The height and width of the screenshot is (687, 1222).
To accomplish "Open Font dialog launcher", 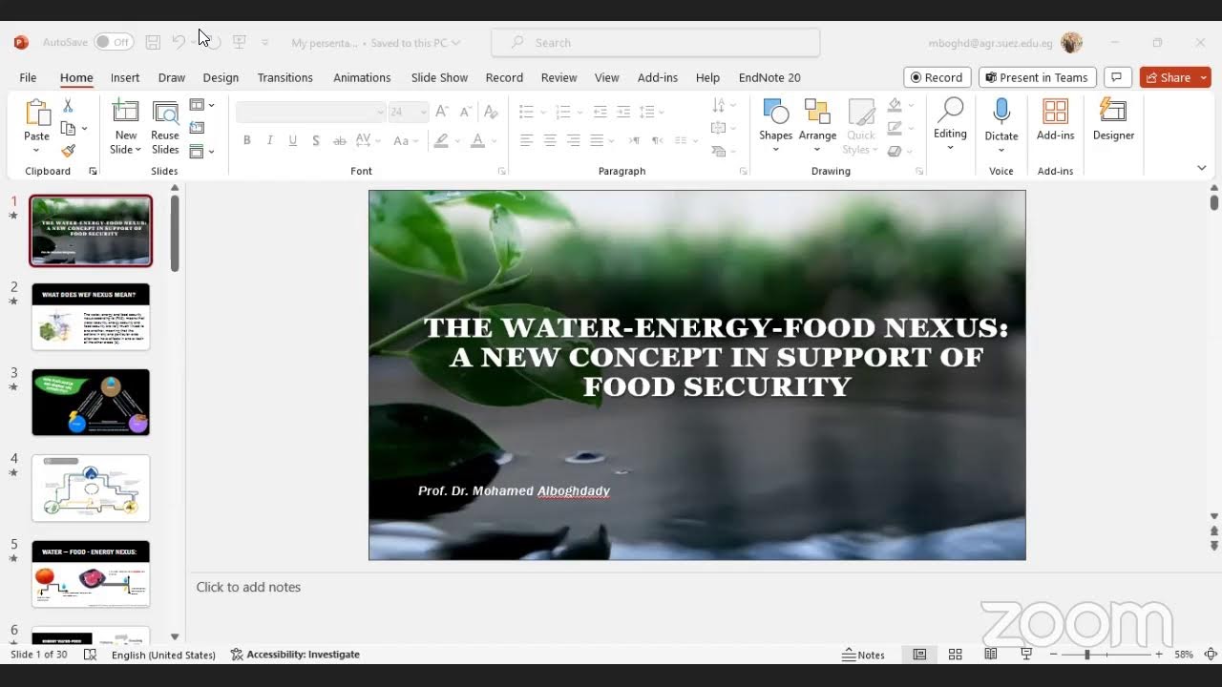I will (502, 172).
